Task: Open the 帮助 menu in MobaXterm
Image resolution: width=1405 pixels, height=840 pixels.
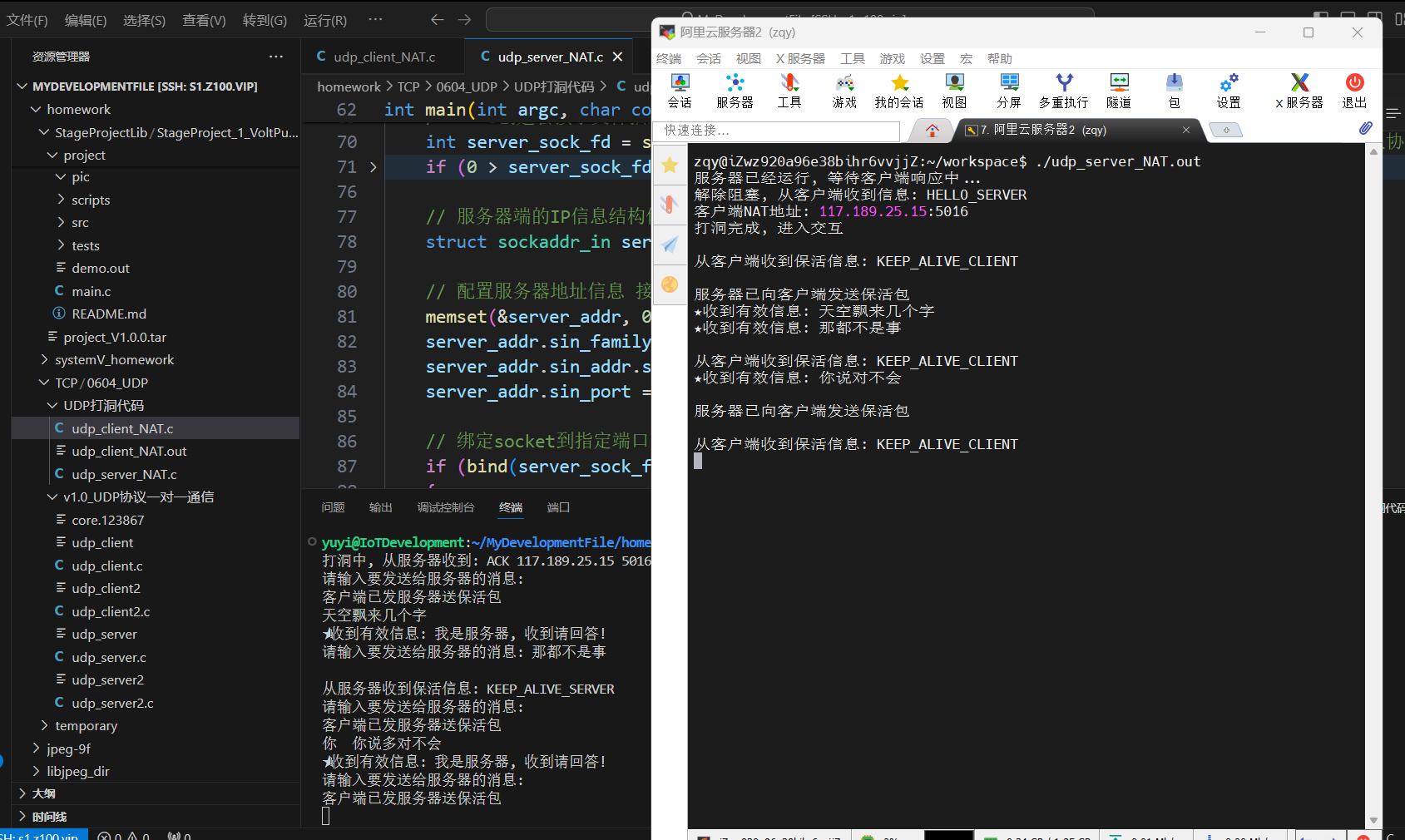Action: [x=1000, y=58]
